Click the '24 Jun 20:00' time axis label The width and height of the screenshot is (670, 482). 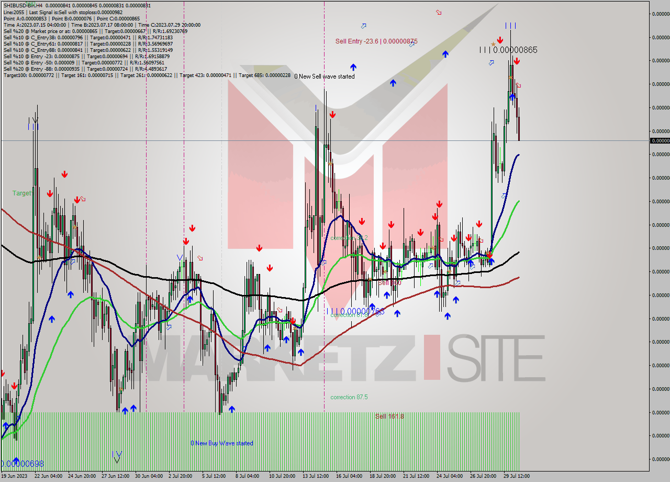click(x=82, y=476)
